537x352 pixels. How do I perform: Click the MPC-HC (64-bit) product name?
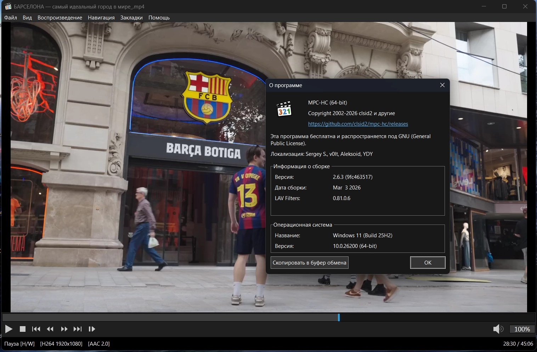(x=328, y=103)
